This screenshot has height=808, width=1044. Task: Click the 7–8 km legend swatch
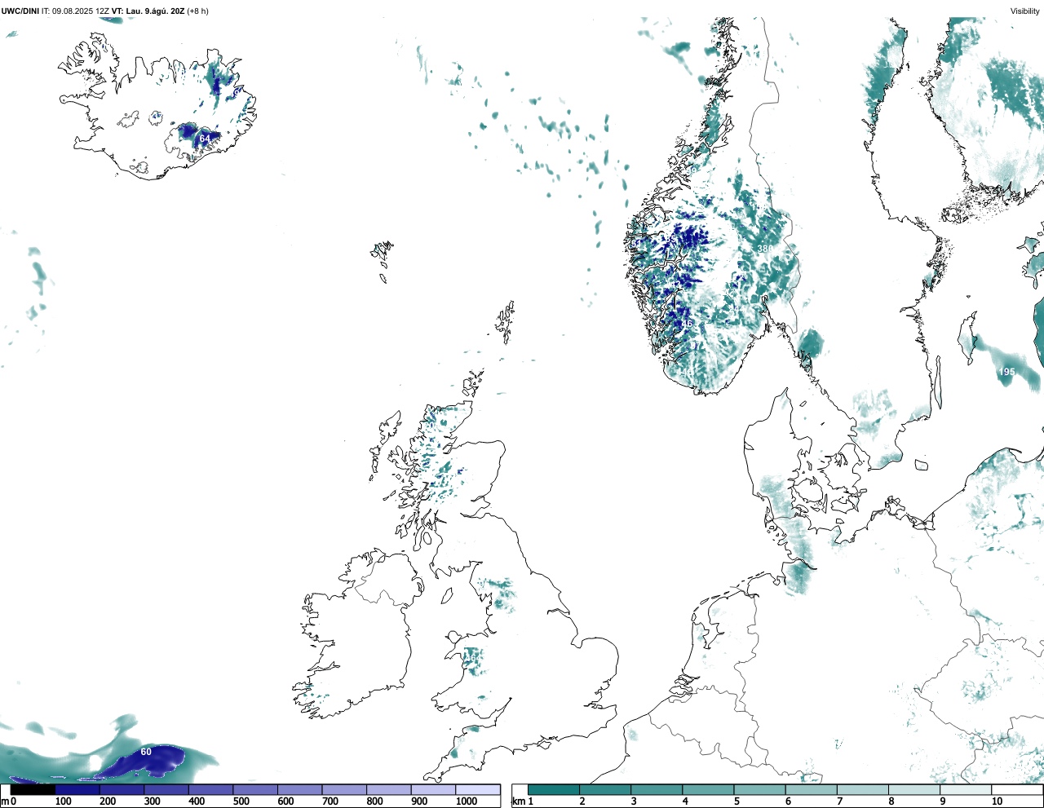click(862, 789)
